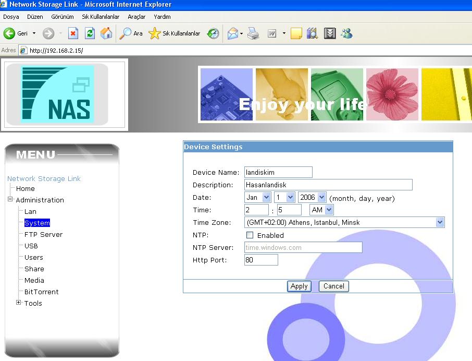
Task: Click the green Back arrow icon
Action: click(9, 33)
